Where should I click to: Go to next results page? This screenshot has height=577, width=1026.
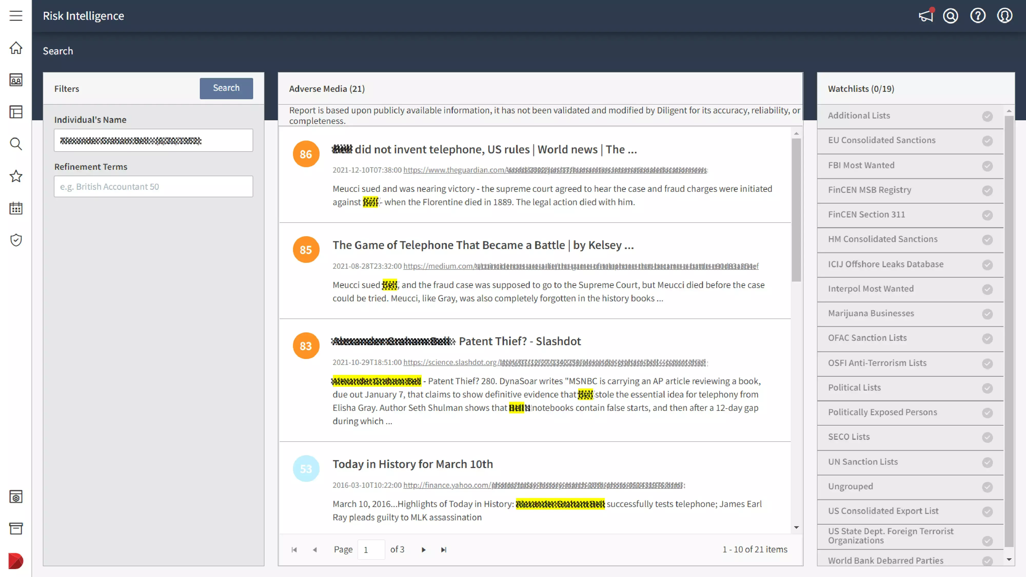423,550
